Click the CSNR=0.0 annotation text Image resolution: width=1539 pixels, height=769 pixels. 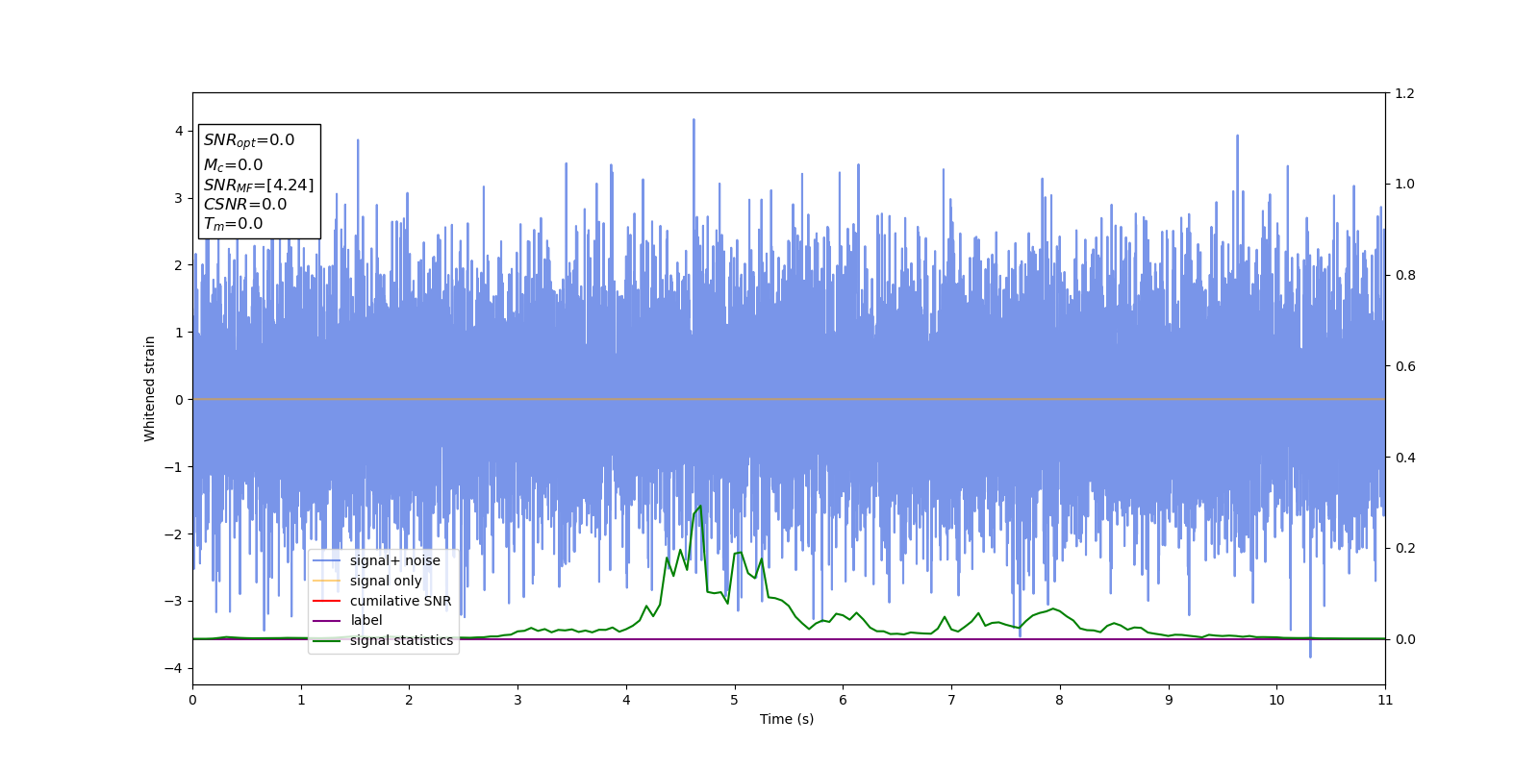pyautogui.click(x=245, y=204)
